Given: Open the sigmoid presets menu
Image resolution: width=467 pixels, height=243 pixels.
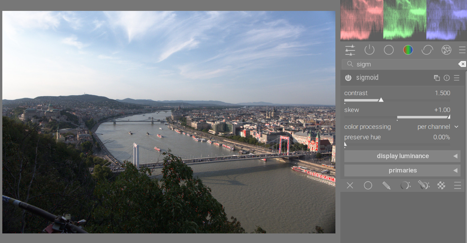Looking at the screenshot, I should (456, 78).
